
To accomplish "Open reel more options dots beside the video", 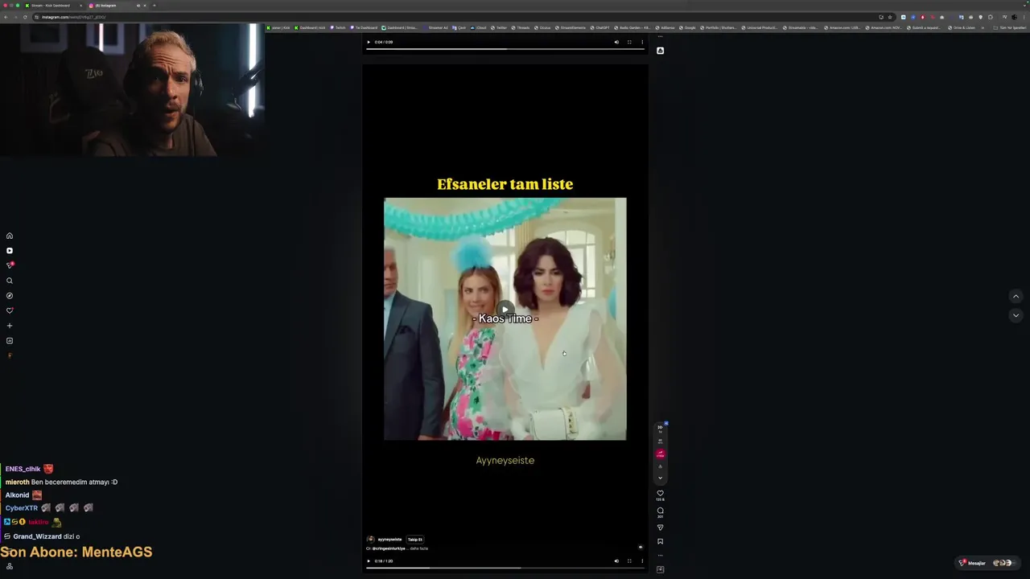I will 660,555.
